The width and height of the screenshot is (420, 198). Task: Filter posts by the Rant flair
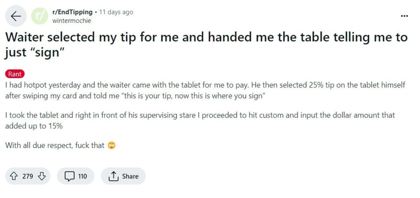tap(15, 74)
